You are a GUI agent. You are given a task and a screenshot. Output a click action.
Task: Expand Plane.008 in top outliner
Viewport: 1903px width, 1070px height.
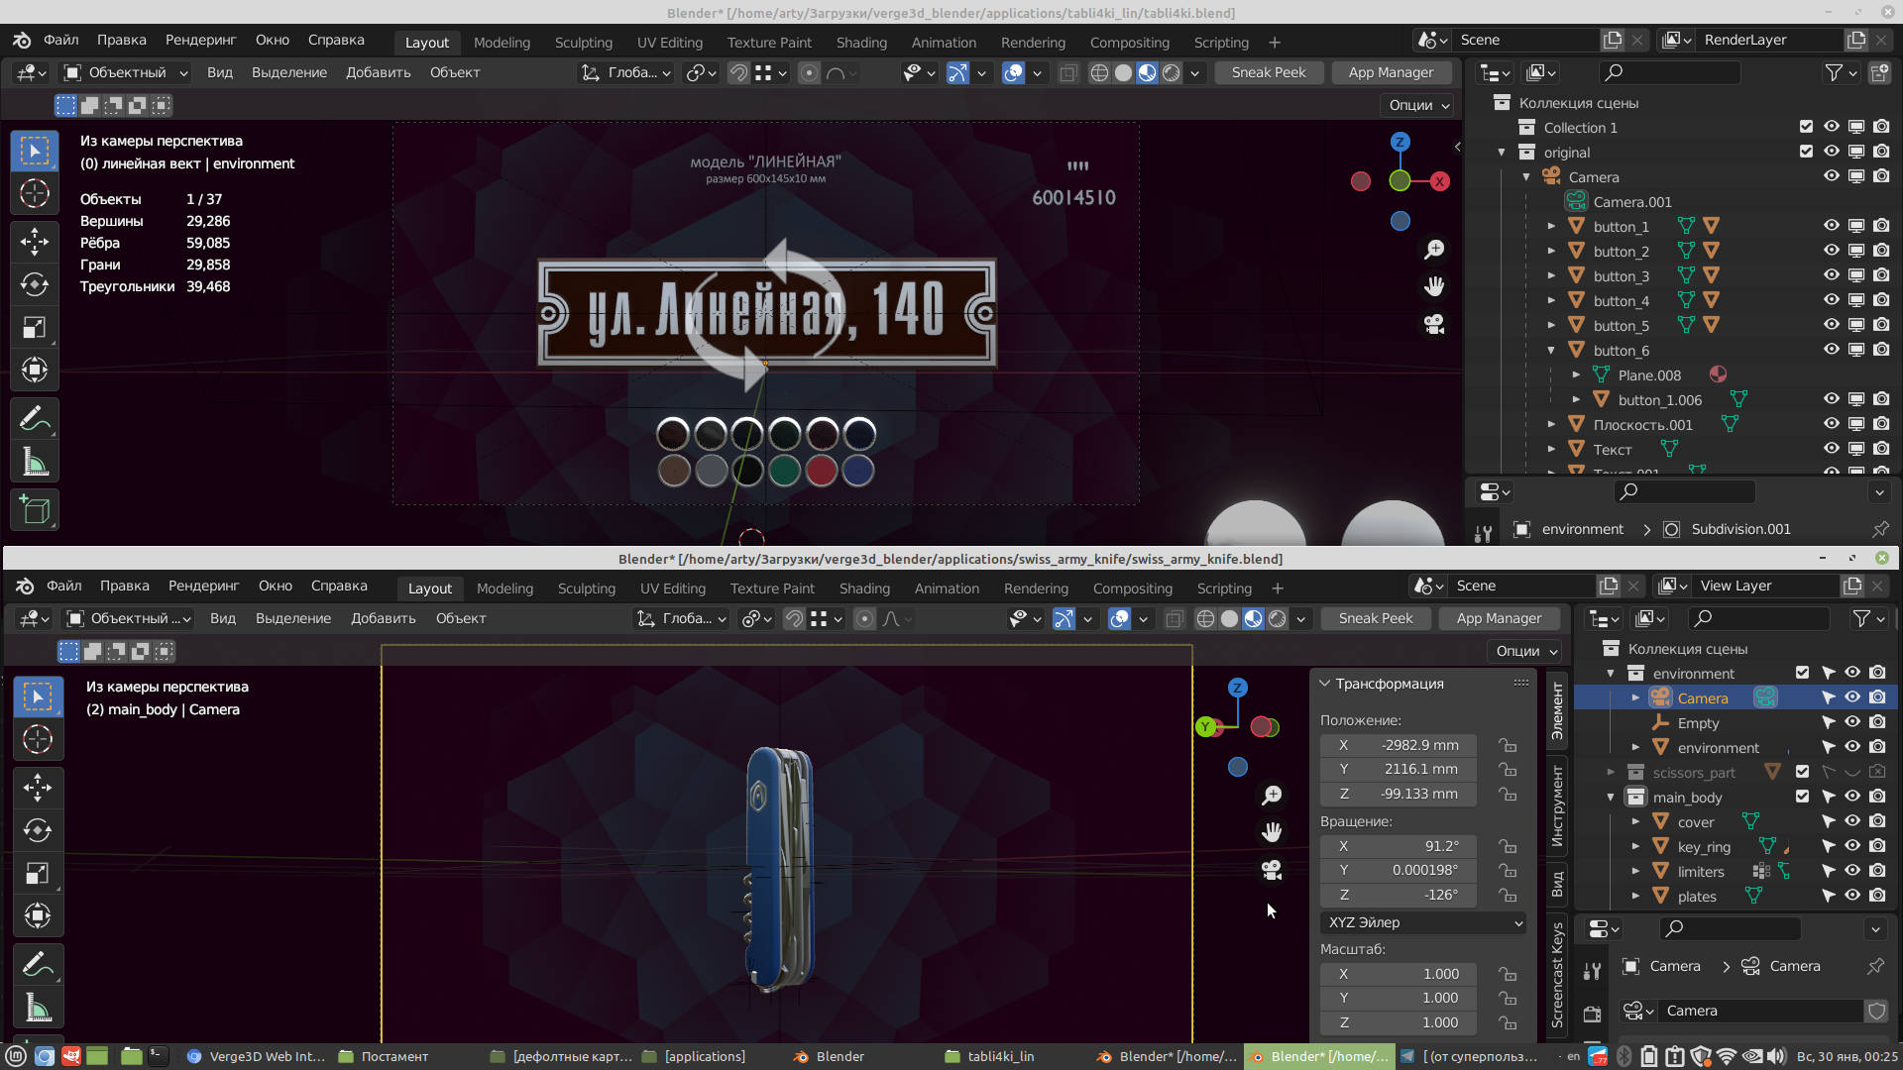pos(1577,374)
